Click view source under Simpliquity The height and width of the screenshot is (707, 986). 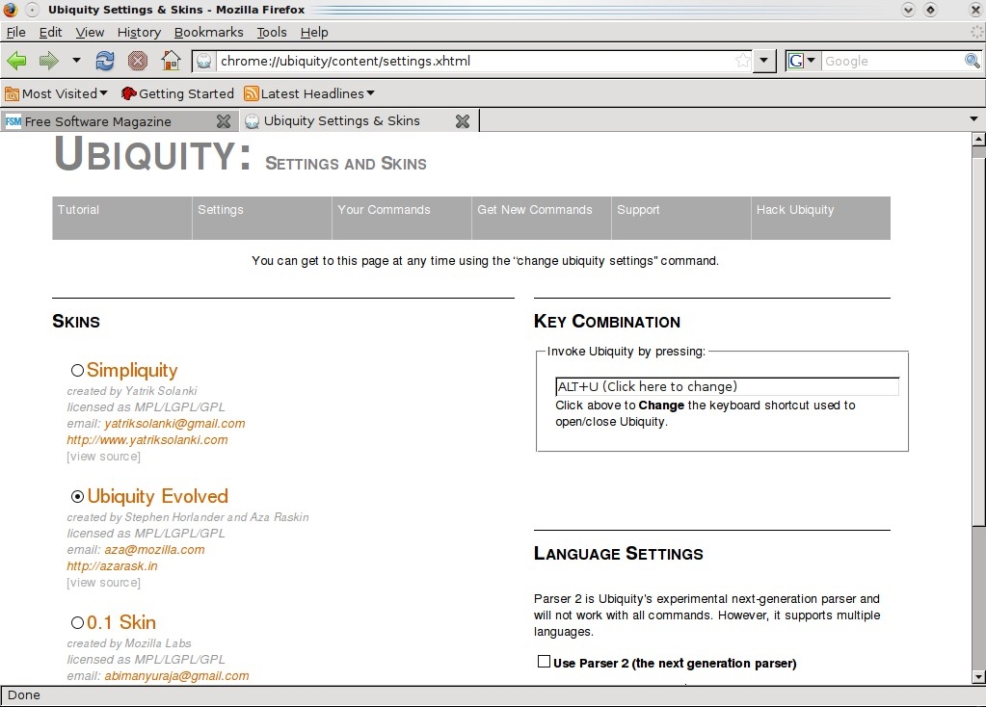(104, 457)
